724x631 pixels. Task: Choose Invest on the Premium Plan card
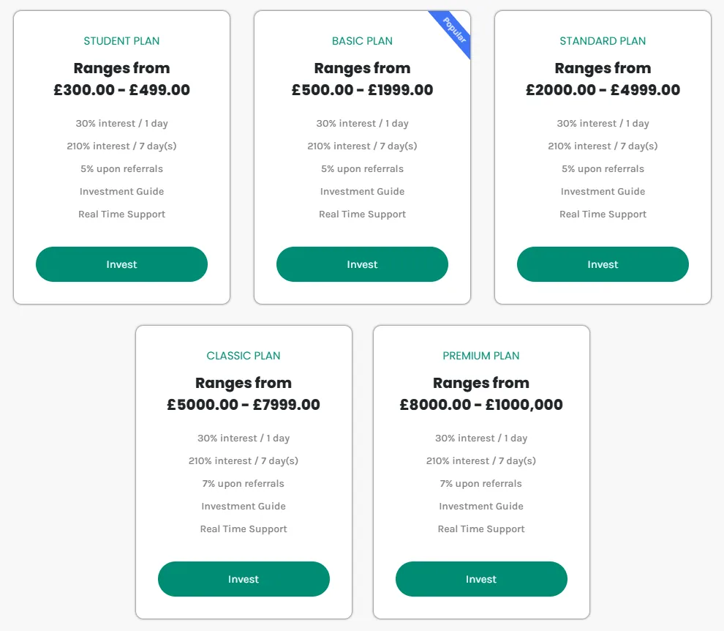pos(481,579)
